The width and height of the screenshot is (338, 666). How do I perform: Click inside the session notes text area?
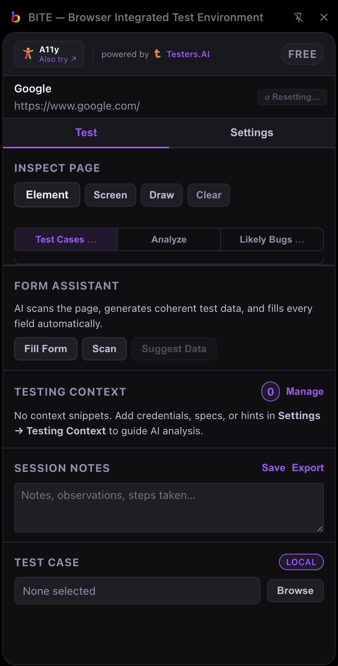pyautogui.click(x=169, y=508)
